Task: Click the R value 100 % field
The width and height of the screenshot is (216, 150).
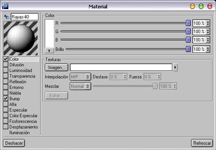Action: pos(199,23)
